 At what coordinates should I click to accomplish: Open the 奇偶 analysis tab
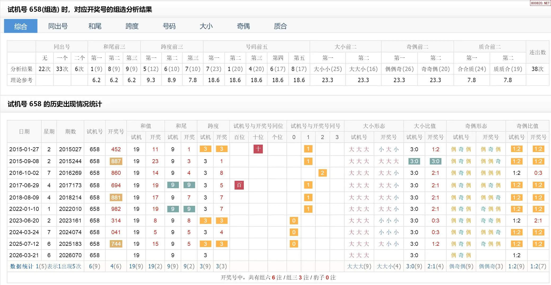tap(243, 26)
